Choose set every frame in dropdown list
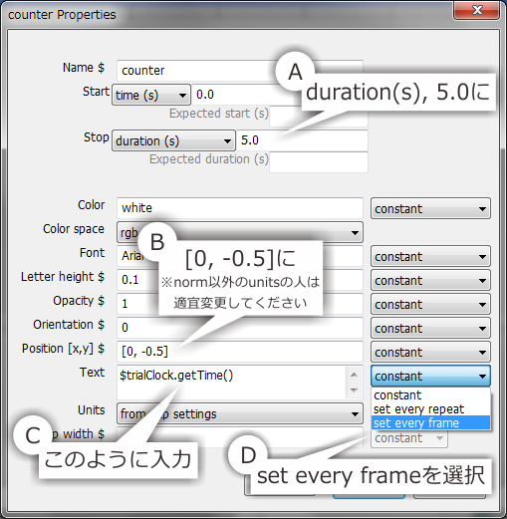Viewport: 507px width, 519px height. click(430, 423)
